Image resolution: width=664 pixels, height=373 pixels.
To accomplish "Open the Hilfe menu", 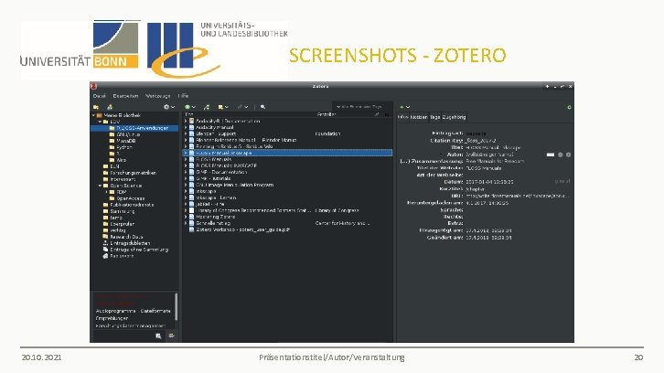I will tap(183, 96).
